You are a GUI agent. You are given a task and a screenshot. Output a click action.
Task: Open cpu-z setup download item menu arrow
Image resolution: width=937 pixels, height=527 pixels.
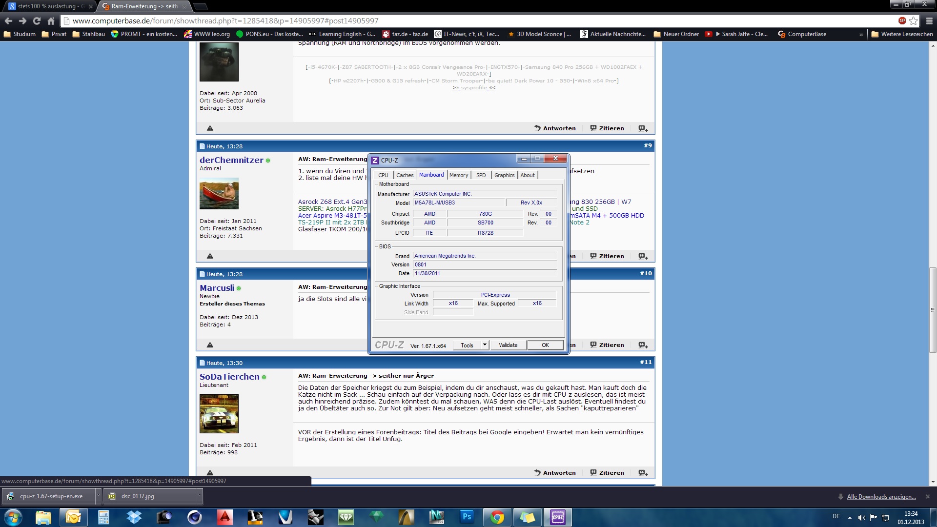98,496
